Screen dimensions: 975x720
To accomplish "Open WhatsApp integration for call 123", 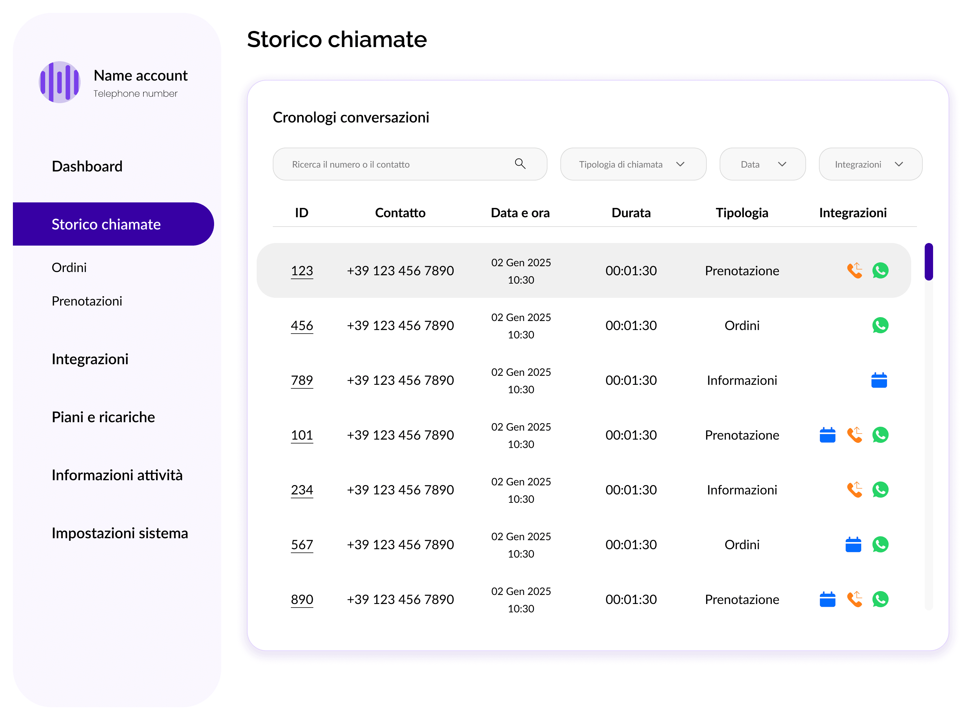I will pyautogui.click(x=880, y=270).
